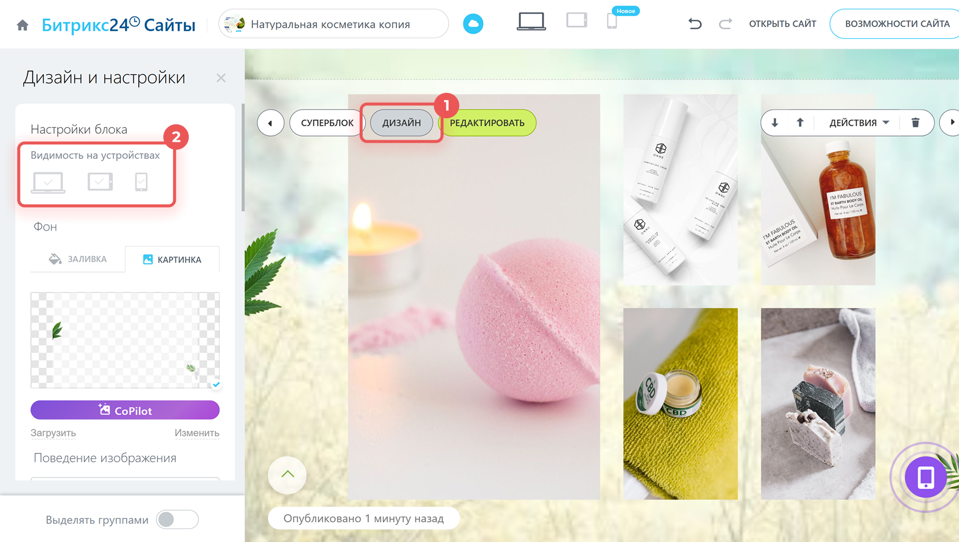Click the scroll-up chevron circle button
Viewport: 959px width, 542px height.
pyautogui.click(x=287, y=475)
